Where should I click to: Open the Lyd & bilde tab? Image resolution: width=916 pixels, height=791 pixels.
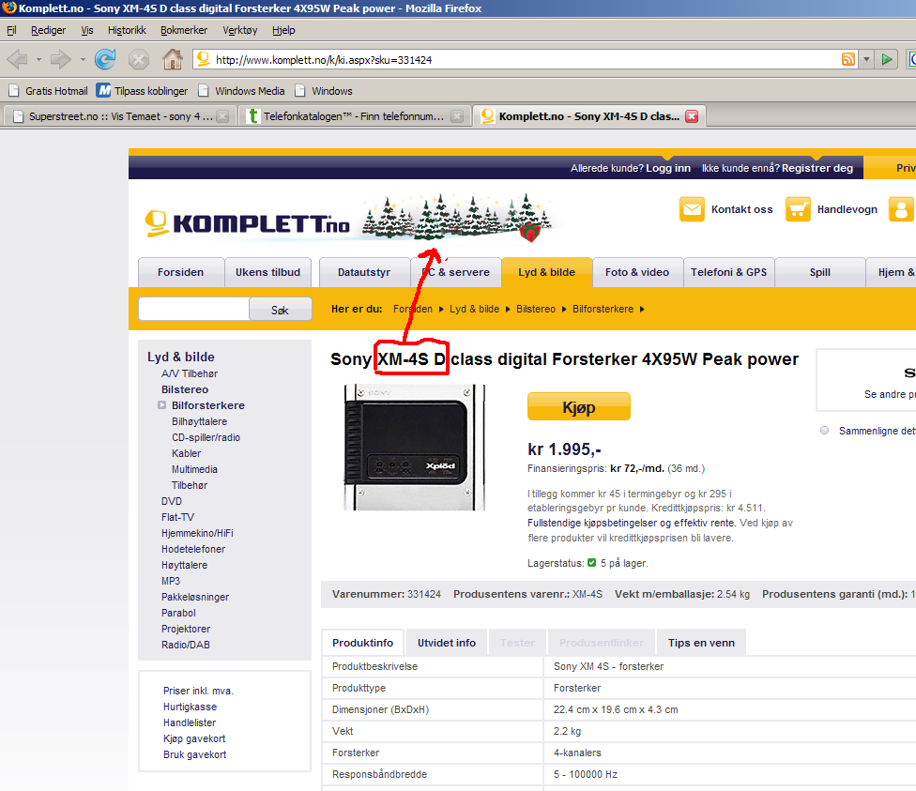547,272
